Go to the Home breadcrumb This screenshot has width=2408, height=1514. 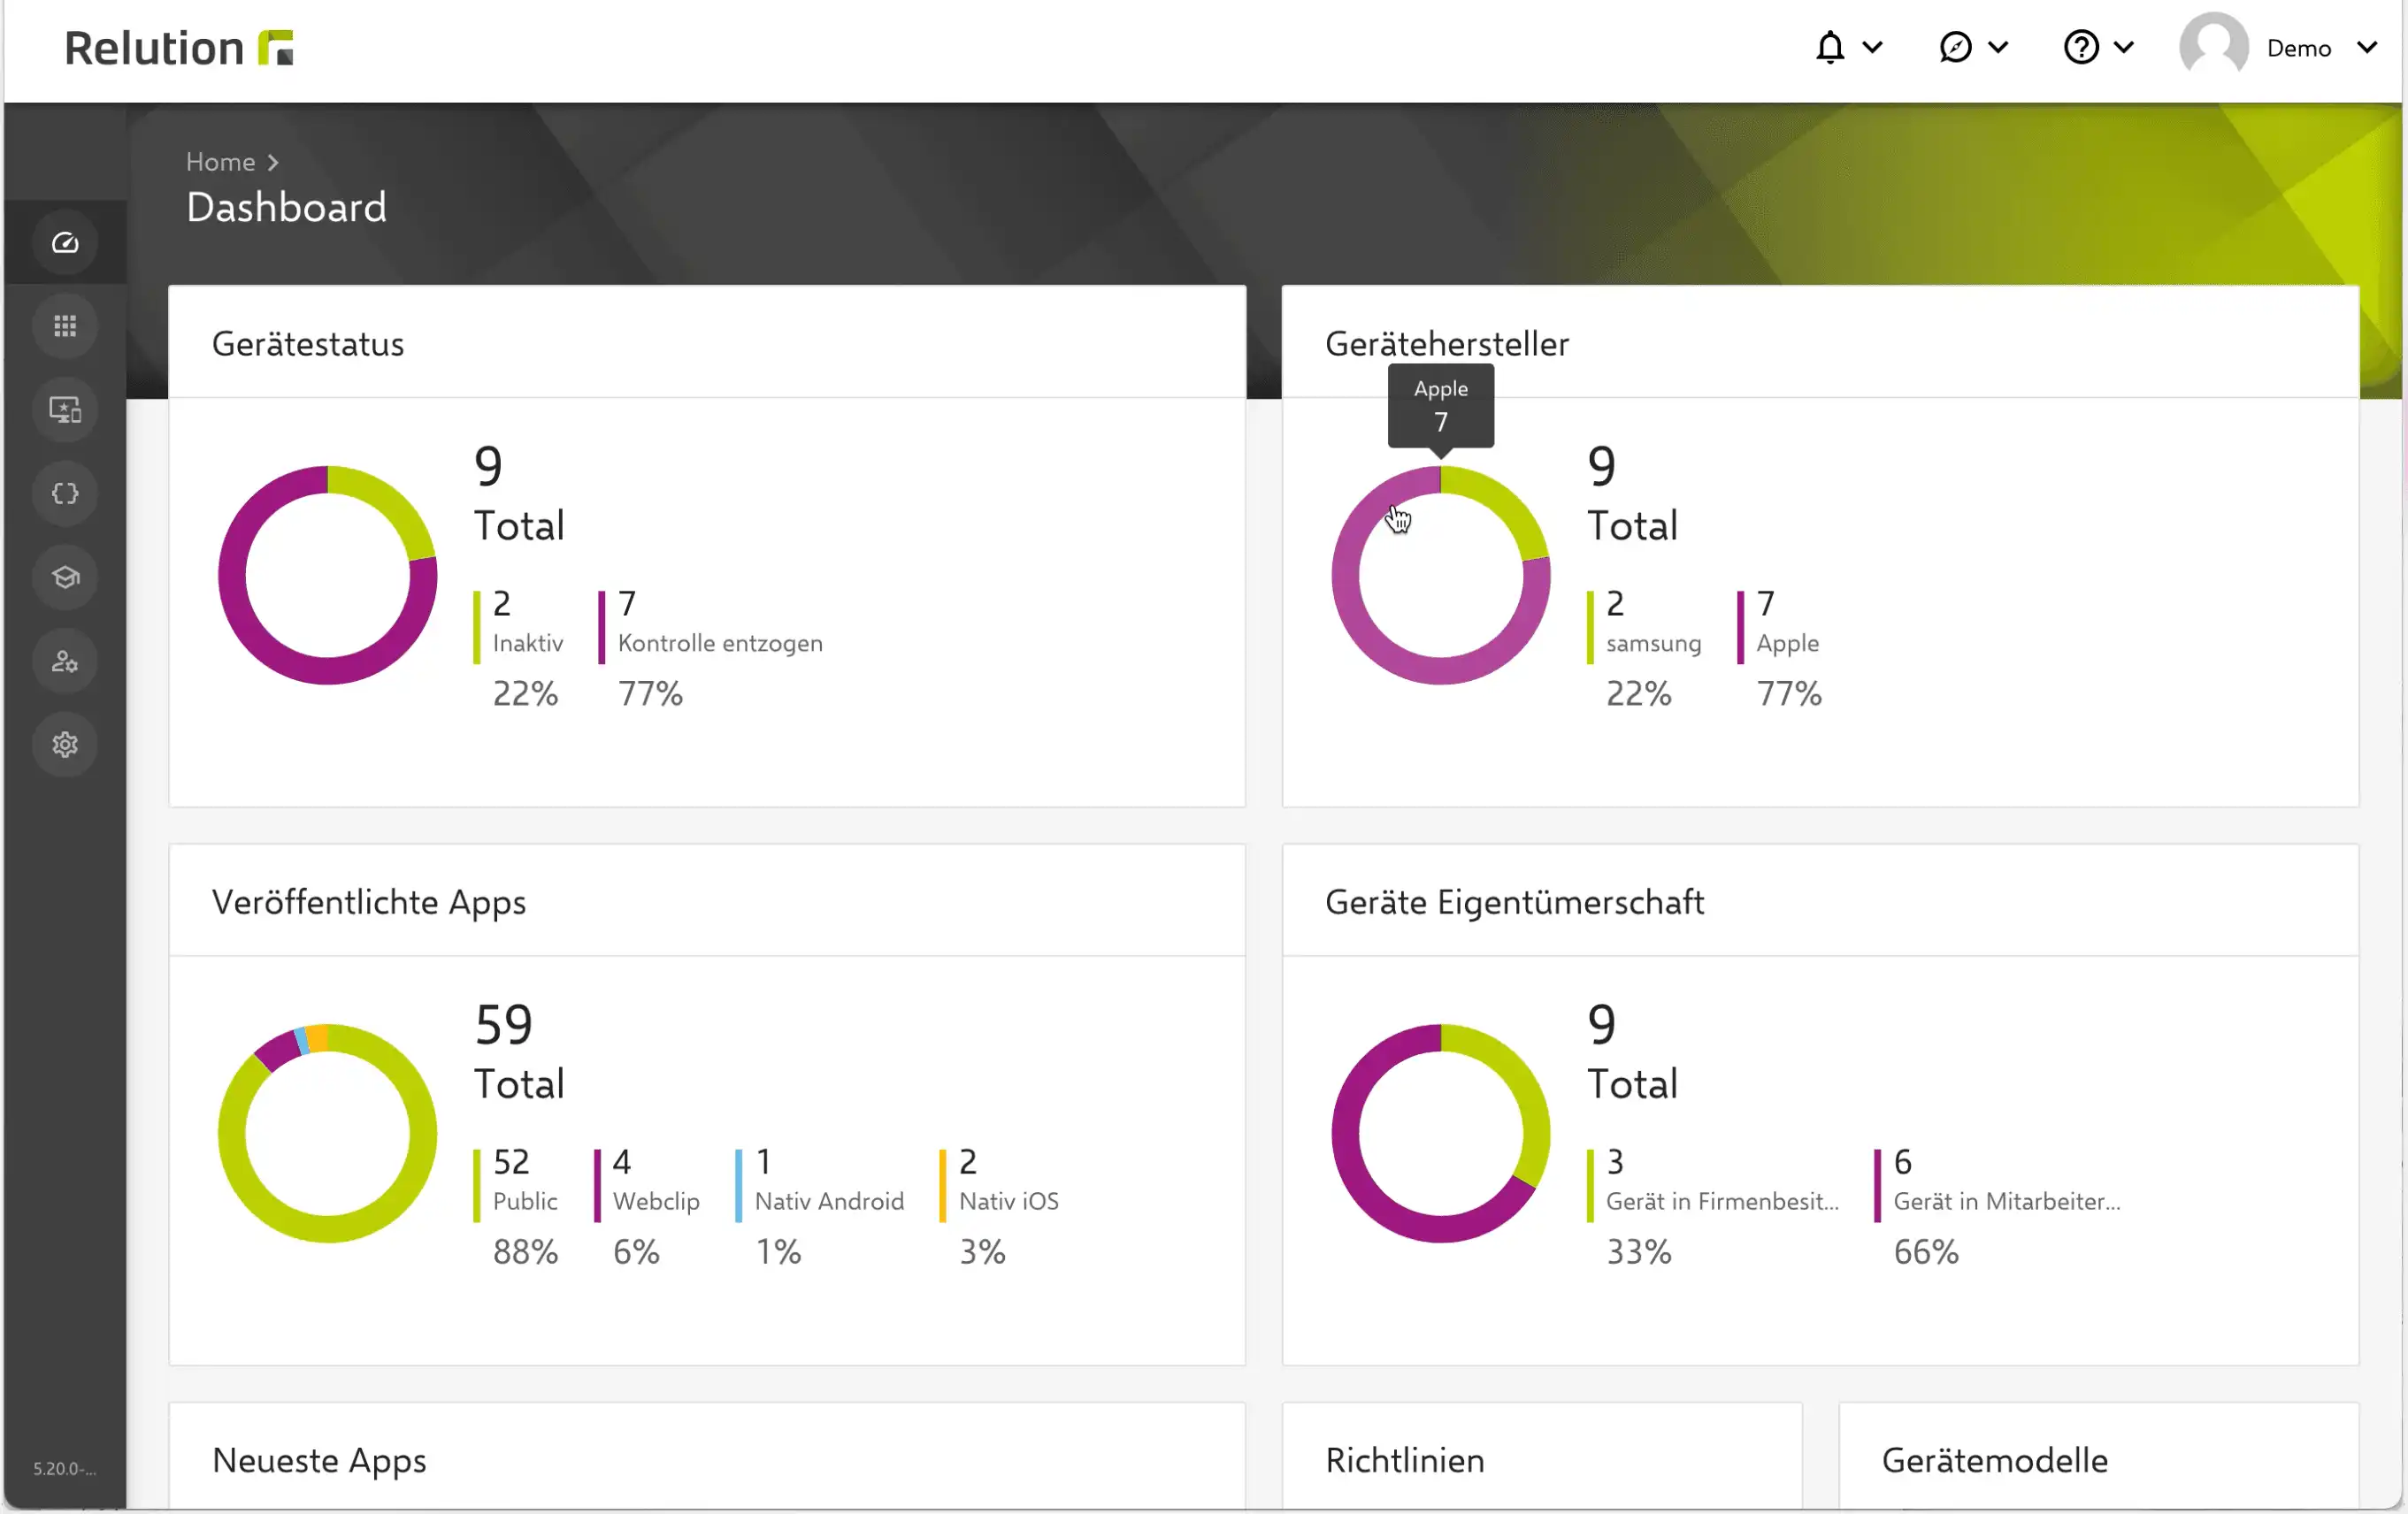pyautogui.click(x=220, y=162)
